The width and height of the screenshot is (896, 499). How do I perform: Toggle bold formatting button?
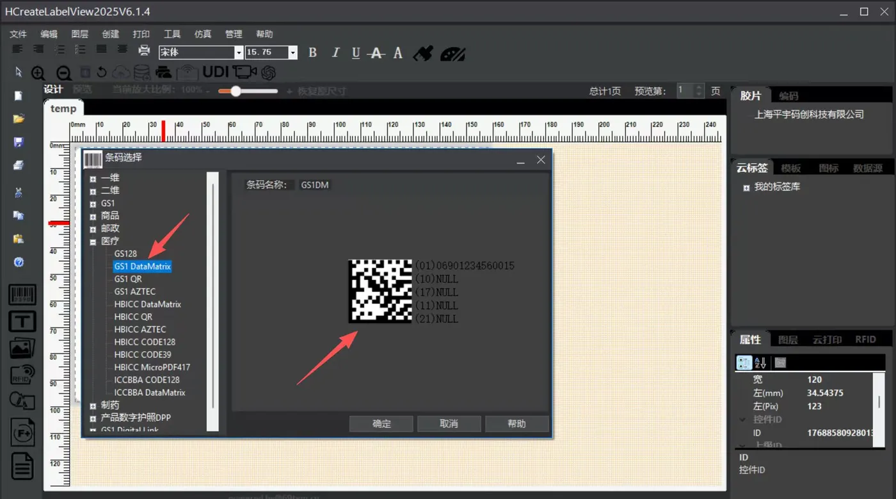coord(312,53)
